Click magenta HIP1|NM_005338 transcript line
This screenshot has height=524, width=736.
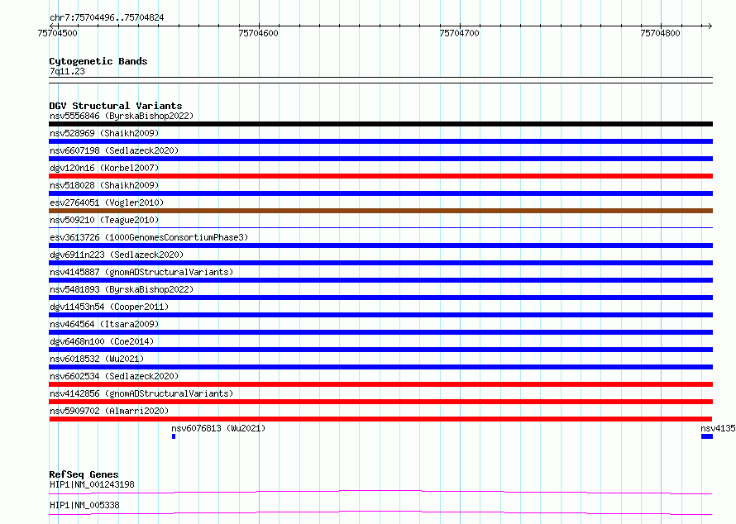point(380,512)
